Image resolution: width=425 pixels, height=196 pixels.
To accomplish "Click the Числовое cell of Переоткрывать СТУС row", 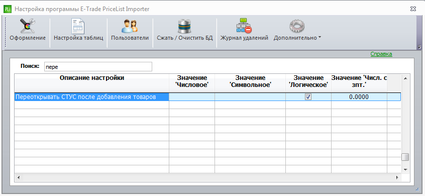I will click(x=192, y=97).
